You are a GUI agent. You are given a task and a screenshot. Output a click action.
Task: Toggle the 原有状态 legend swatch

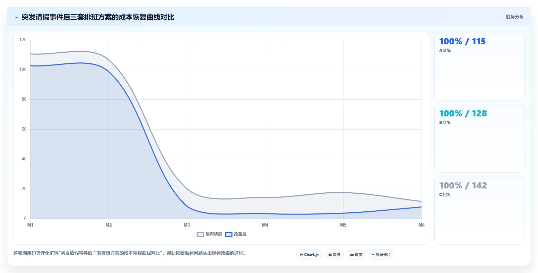200,235
